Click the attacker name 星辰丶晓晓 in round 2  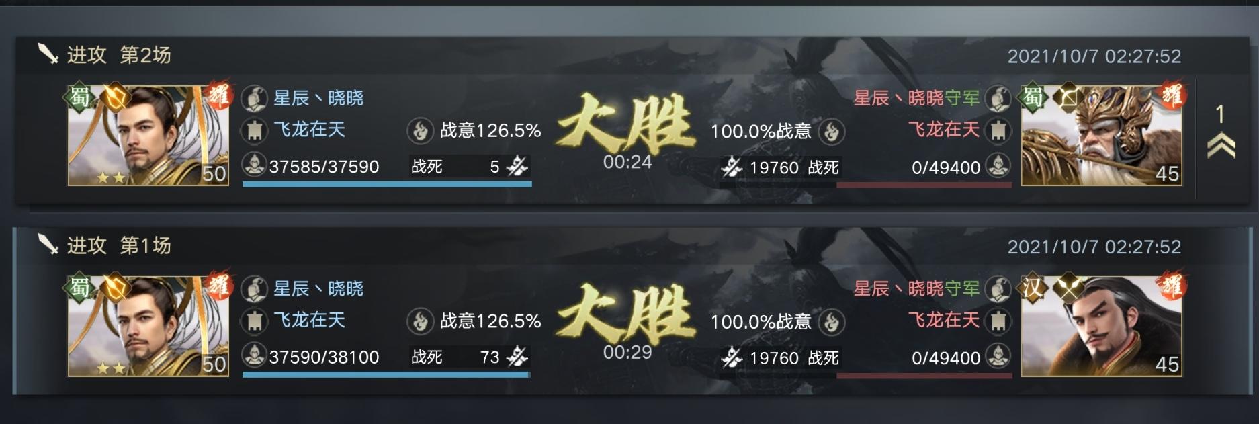(x=318, y=98)
